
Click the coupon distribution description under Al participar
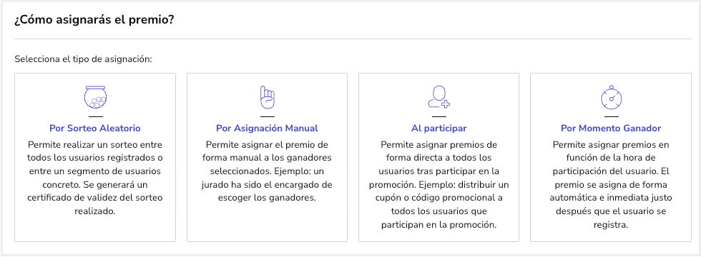point(438,185)
